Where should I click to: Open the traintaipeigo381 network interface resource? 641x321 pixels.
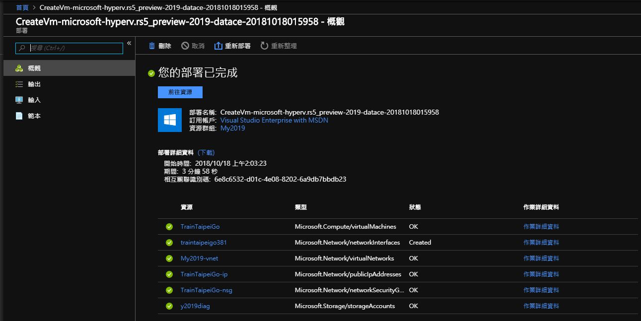pyautogui.click(x=204, y=243)
